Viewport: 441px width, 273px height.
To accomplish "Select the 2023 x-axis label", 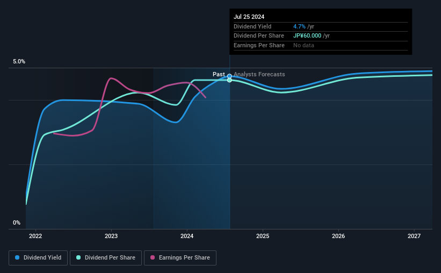I will (111, 236).
